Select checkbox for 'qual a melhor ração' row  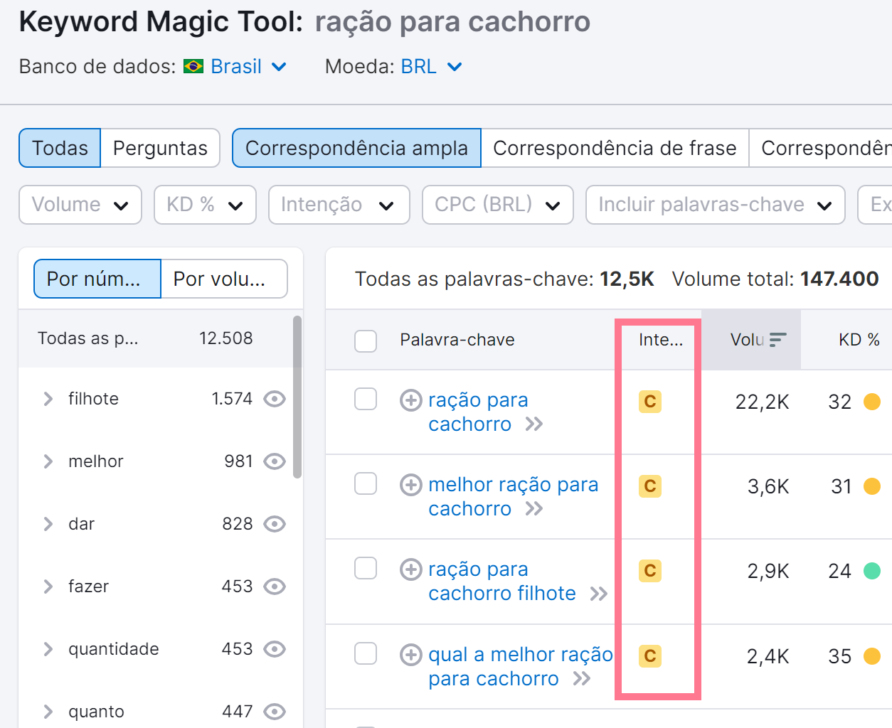(366, 653)
